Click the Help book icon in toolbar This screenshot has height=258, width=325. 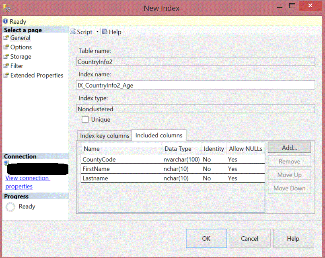(x=105, y=32)
